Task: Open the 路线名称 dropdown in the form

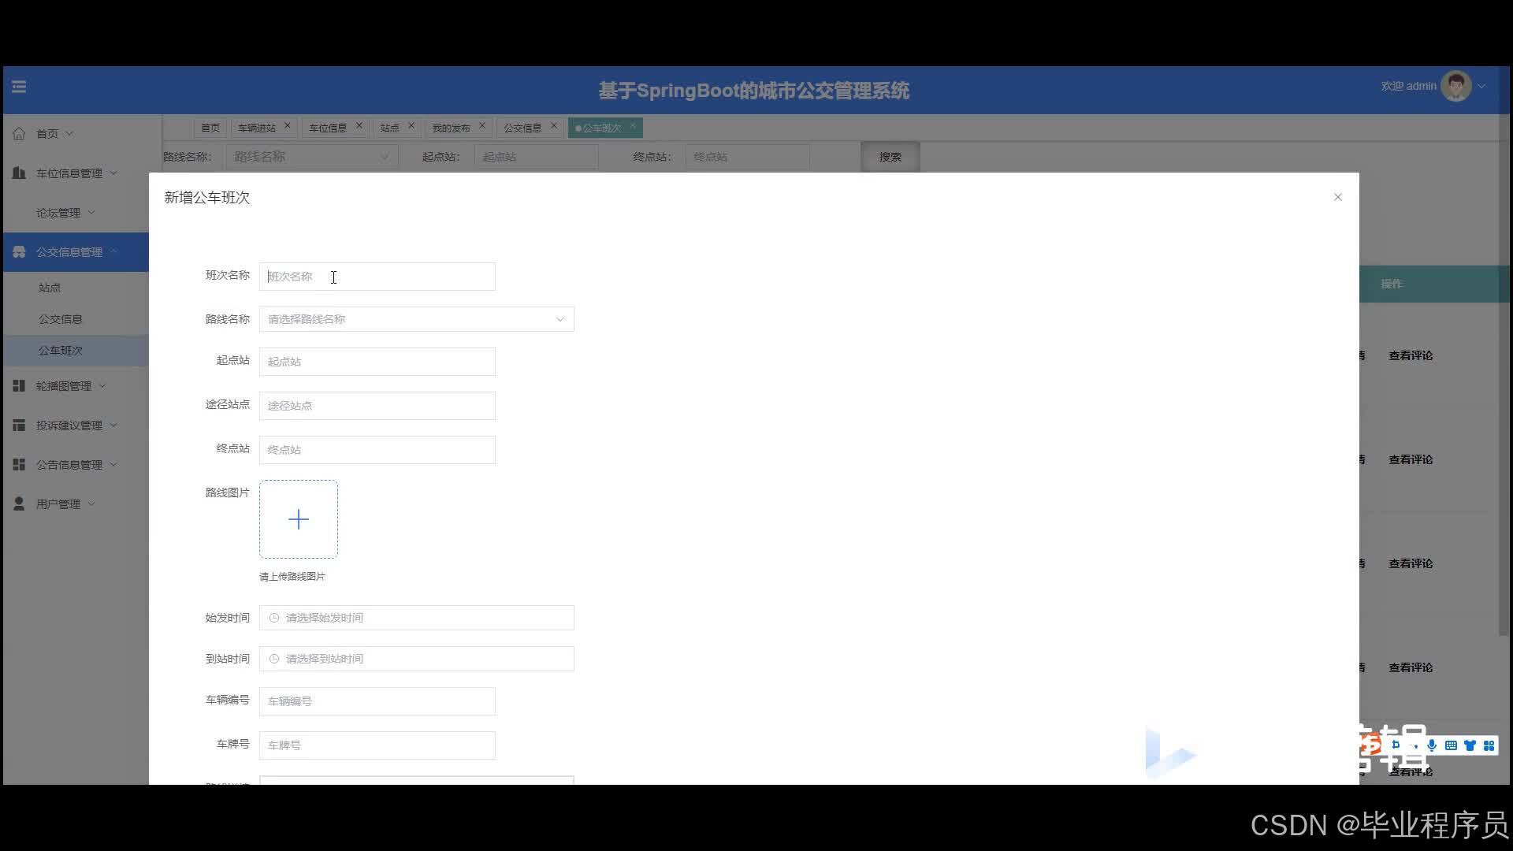Action: coord(416,319)
